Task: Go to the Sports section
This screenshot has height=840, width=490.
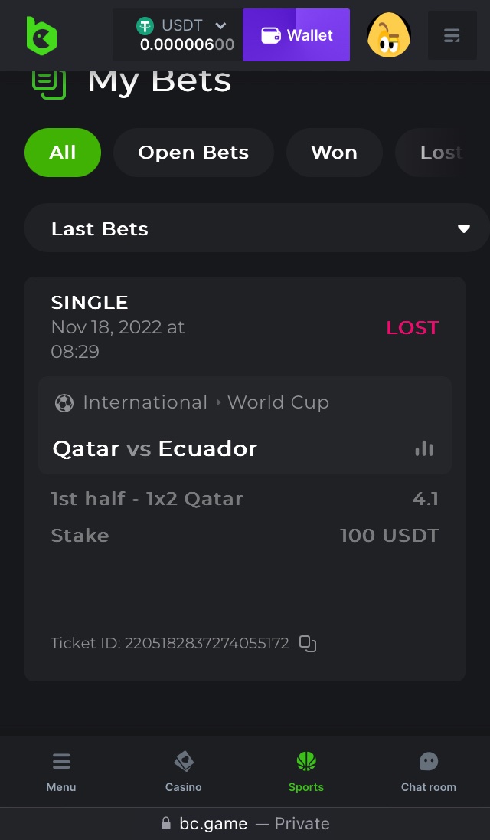Action: coord(306,771)
